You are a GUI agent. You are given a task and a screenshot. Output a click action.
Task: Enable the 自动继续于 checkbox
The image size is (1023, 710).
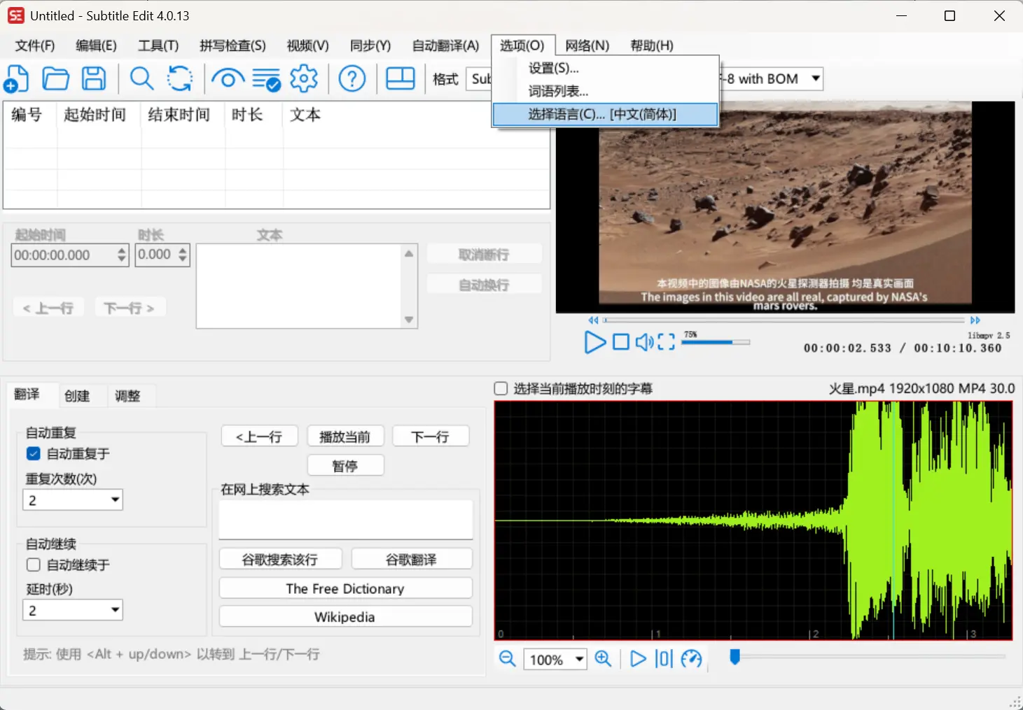click(x=34, y=565)
